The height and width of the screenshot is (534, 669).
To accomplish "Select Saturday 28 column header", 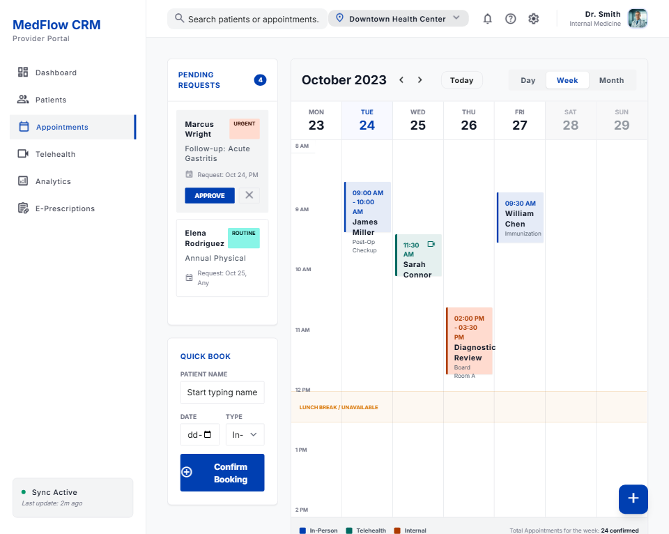I will (571, 121).
